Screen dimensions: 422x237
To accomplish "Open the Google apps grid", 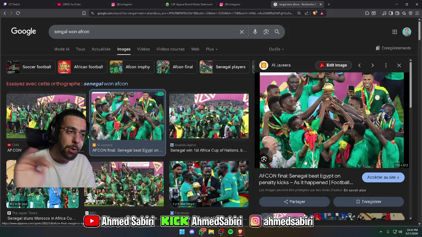I will [395, 32].
